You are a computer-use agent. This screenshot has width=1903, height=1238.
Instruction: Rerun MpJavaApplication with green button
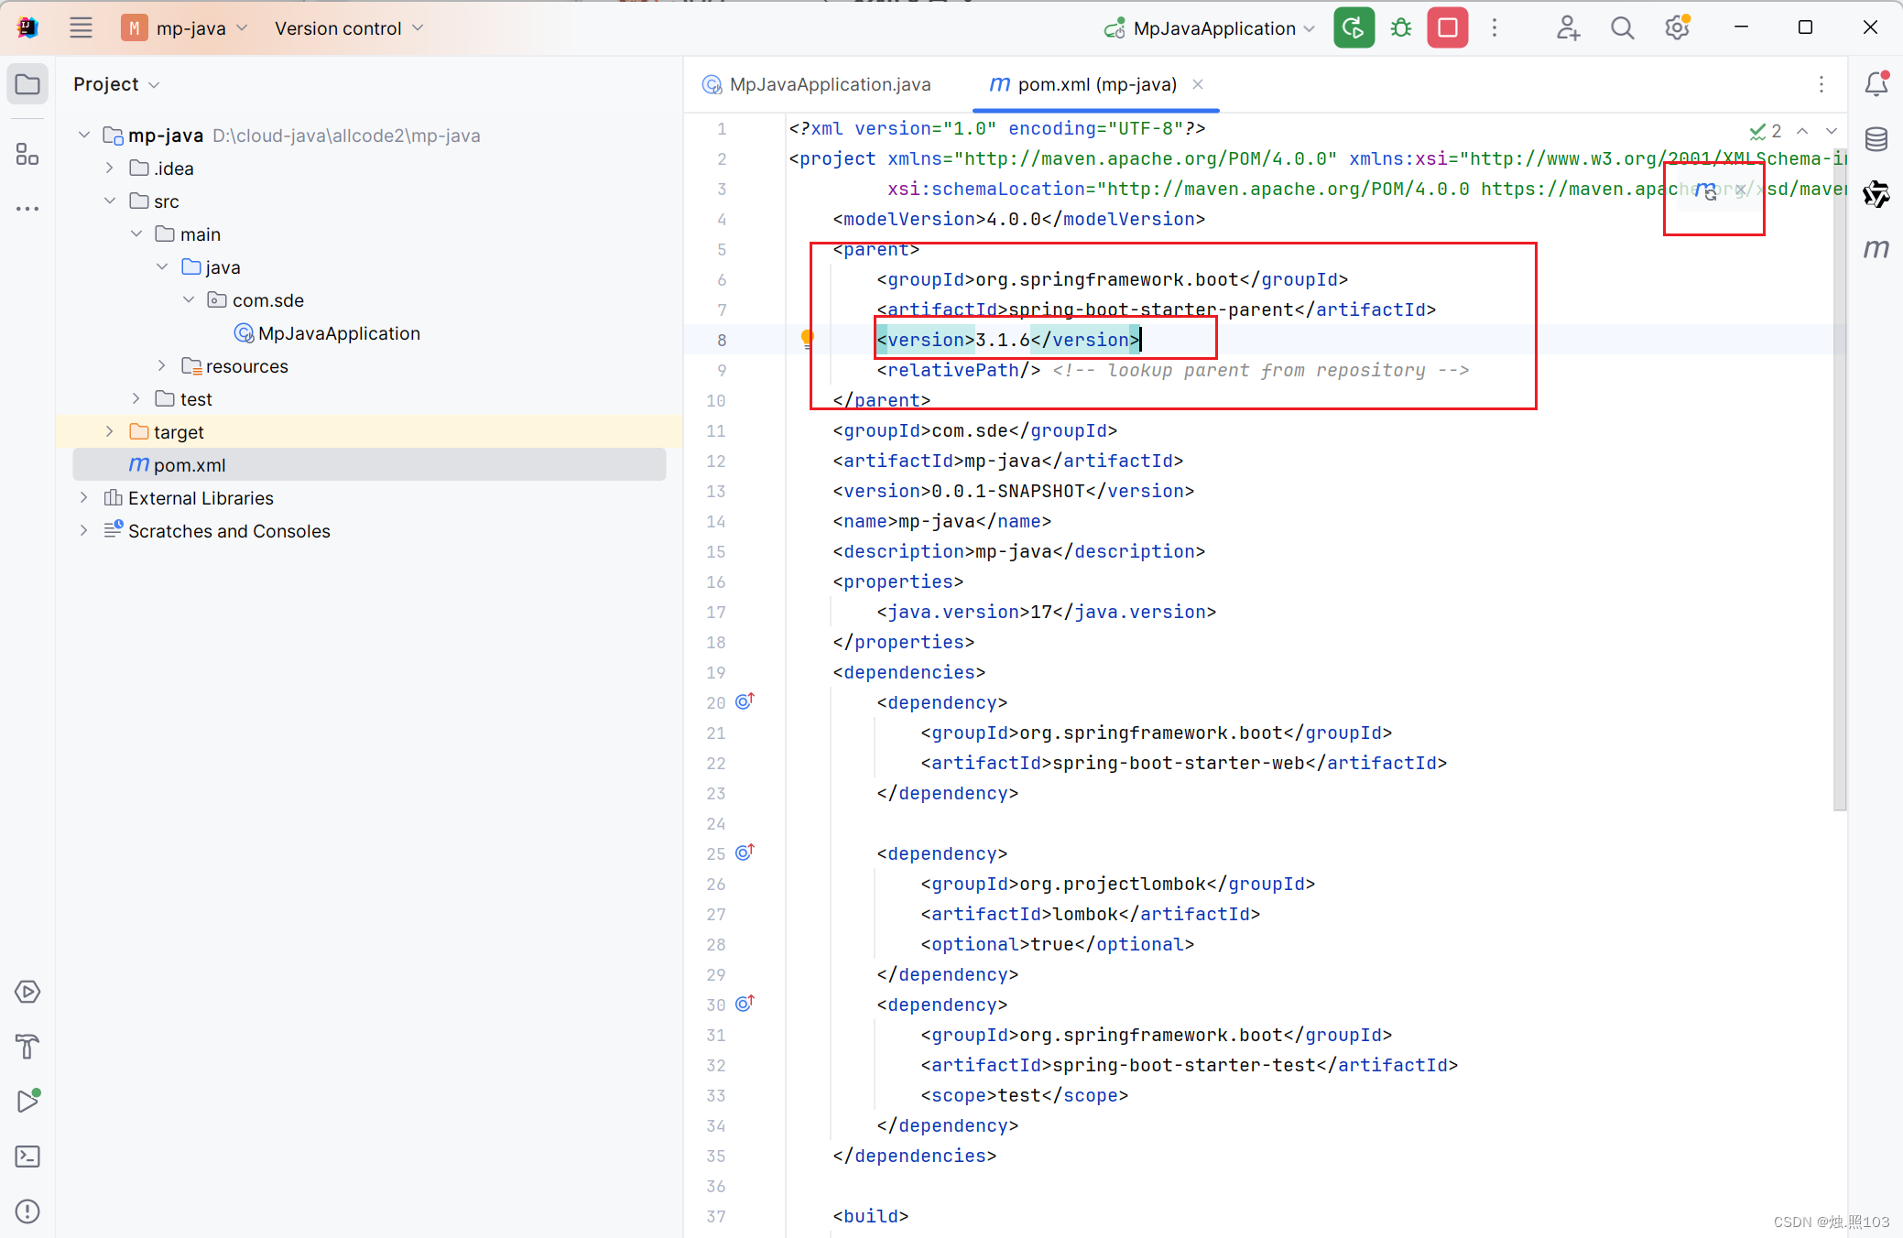[1354, 28]
